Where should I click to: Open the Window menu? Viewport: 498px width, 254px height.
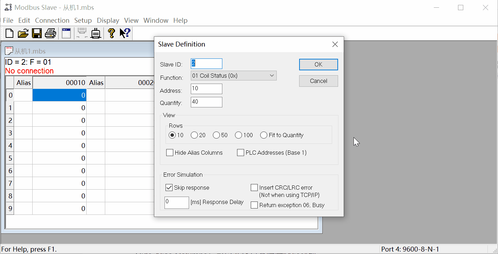coord(156,20)
